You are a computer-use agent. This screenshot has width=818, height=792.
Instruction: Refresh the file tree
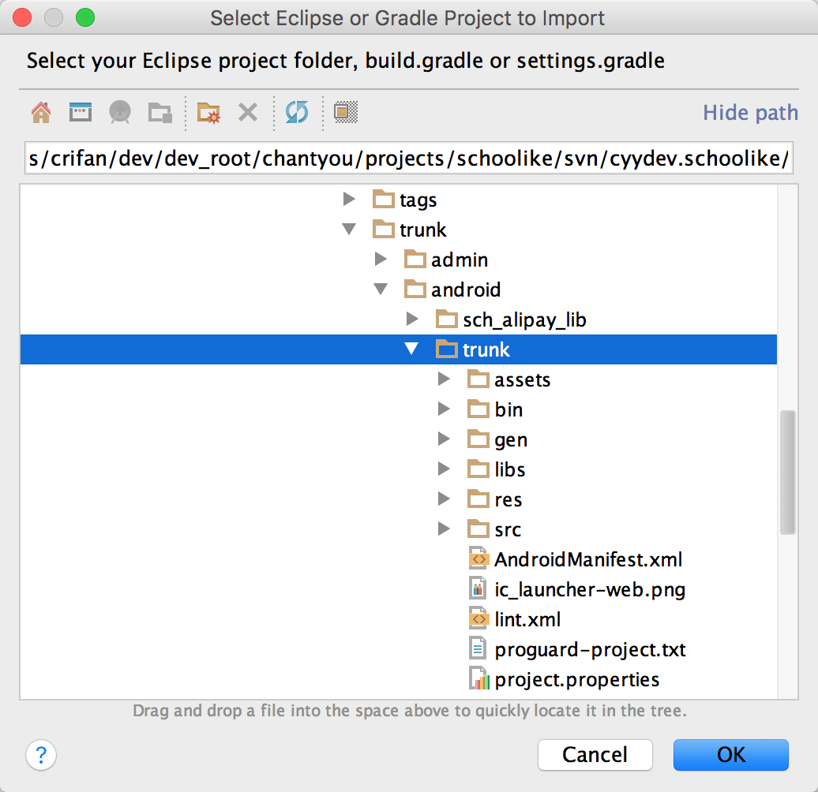(x=297, y=112)
